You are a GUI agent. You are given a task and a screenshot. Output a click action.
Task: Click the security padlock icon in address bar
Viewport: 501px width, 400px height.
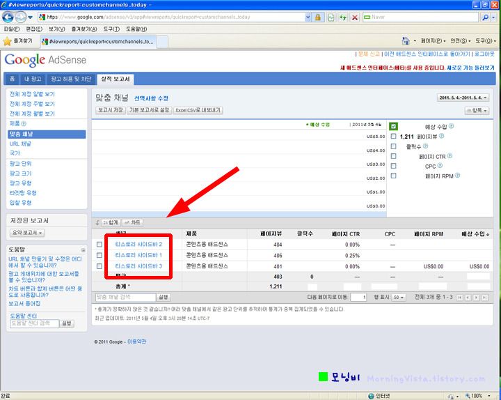317,17
